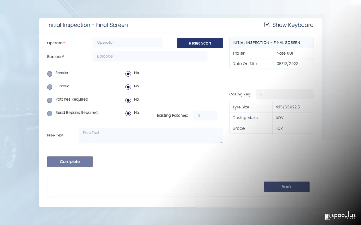
Task: Toggle the Show Keyboard checkbox
Action: pyautogui.click(x=267, y=25)
